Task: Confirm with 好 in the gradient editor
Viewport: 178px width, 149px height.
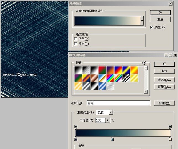Action: tap(164, 64)
